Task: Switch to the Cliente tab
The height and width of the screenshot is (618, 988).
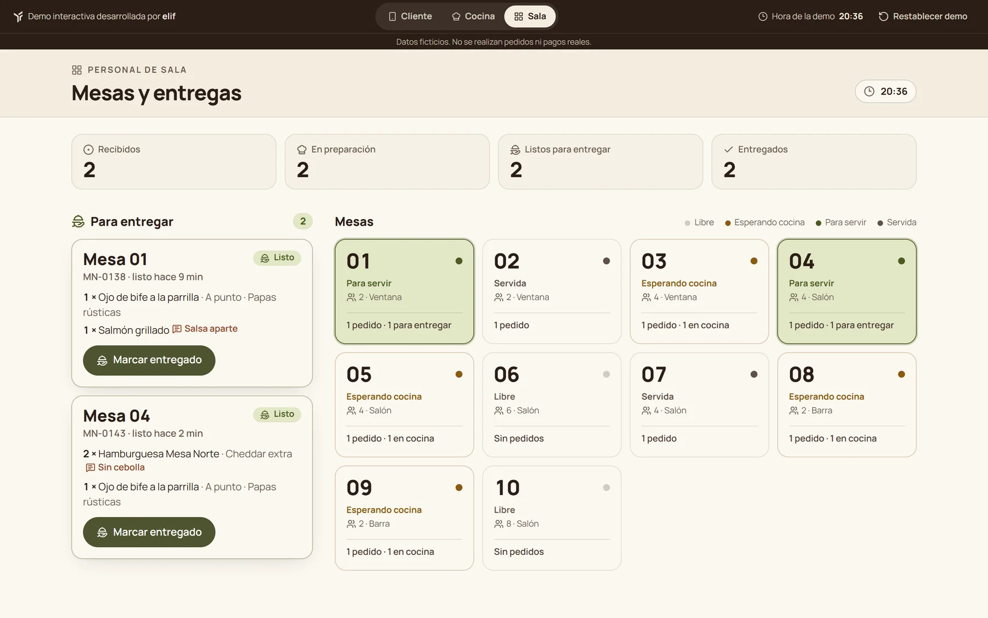Action: (410, 16)
